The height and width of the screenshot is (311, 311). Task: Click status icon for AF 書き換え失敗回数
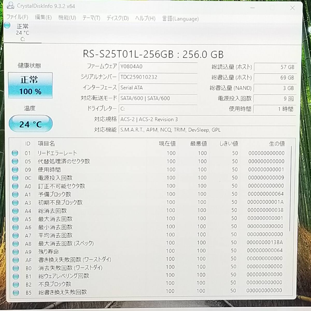[16, 260]
